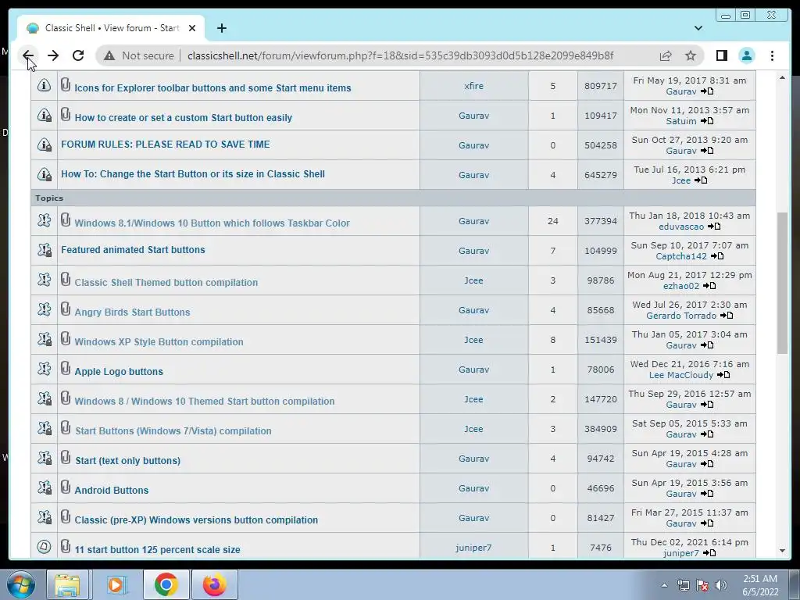The image size is (800, 600).
Task: View latest post icon beside Satuim
Action: (x=706, y=121)
